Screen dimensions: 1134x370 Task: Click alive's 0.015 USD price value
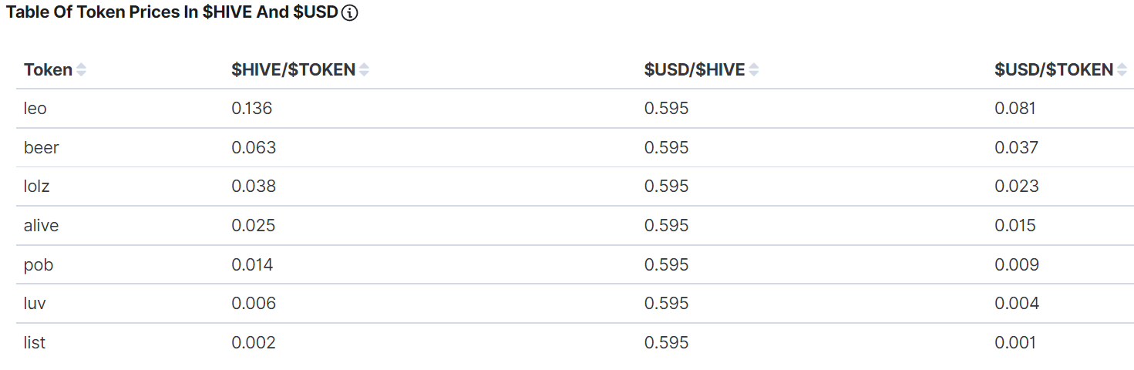pyautogui.click(x=1015, y=226)
